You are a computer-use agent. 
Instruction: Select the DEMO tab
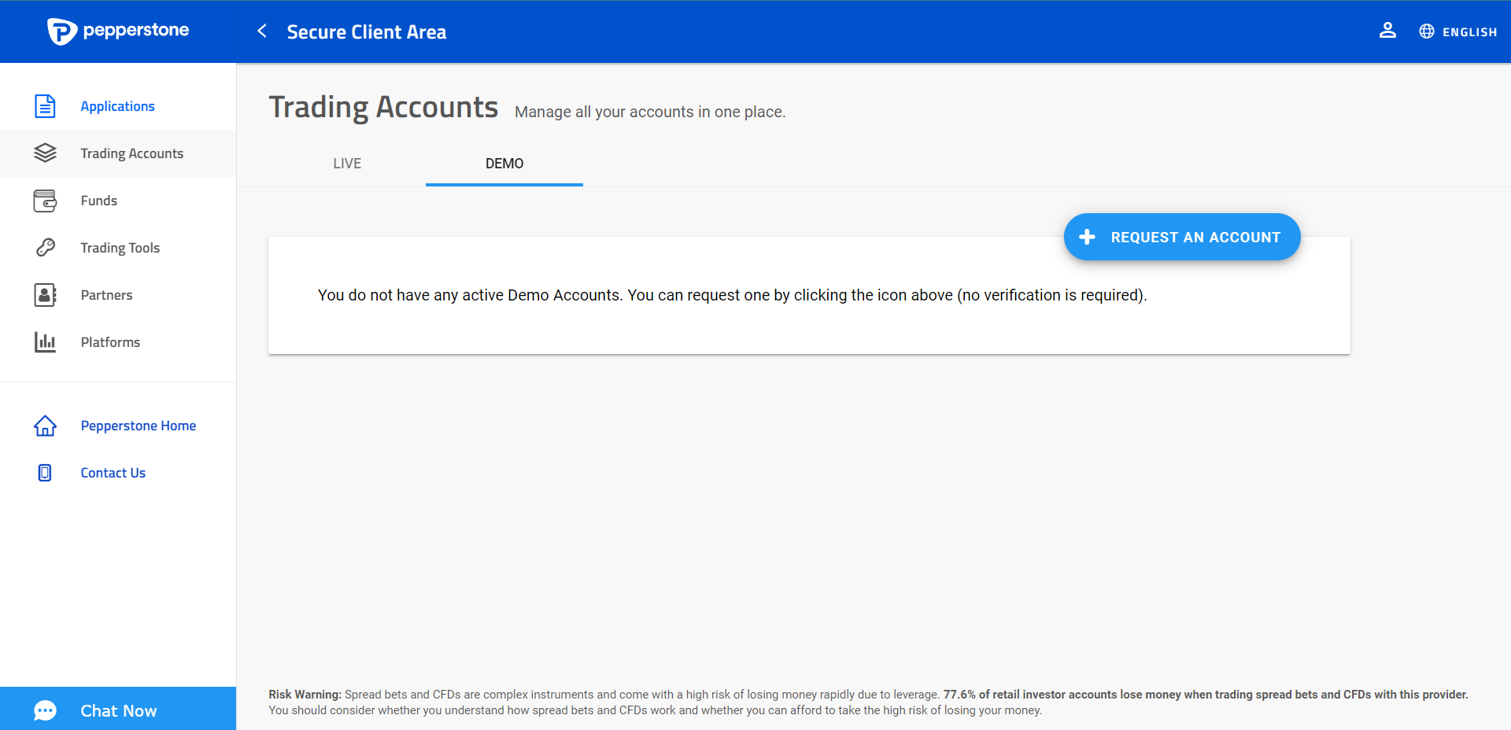pyautogui.click(x=504, y=164)
